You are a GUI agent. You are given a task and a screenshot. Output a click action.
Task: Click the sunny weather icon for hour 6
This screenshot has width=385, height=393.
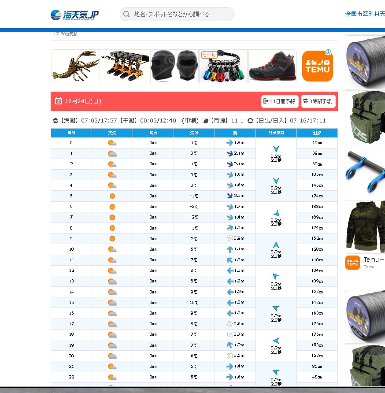112,207
